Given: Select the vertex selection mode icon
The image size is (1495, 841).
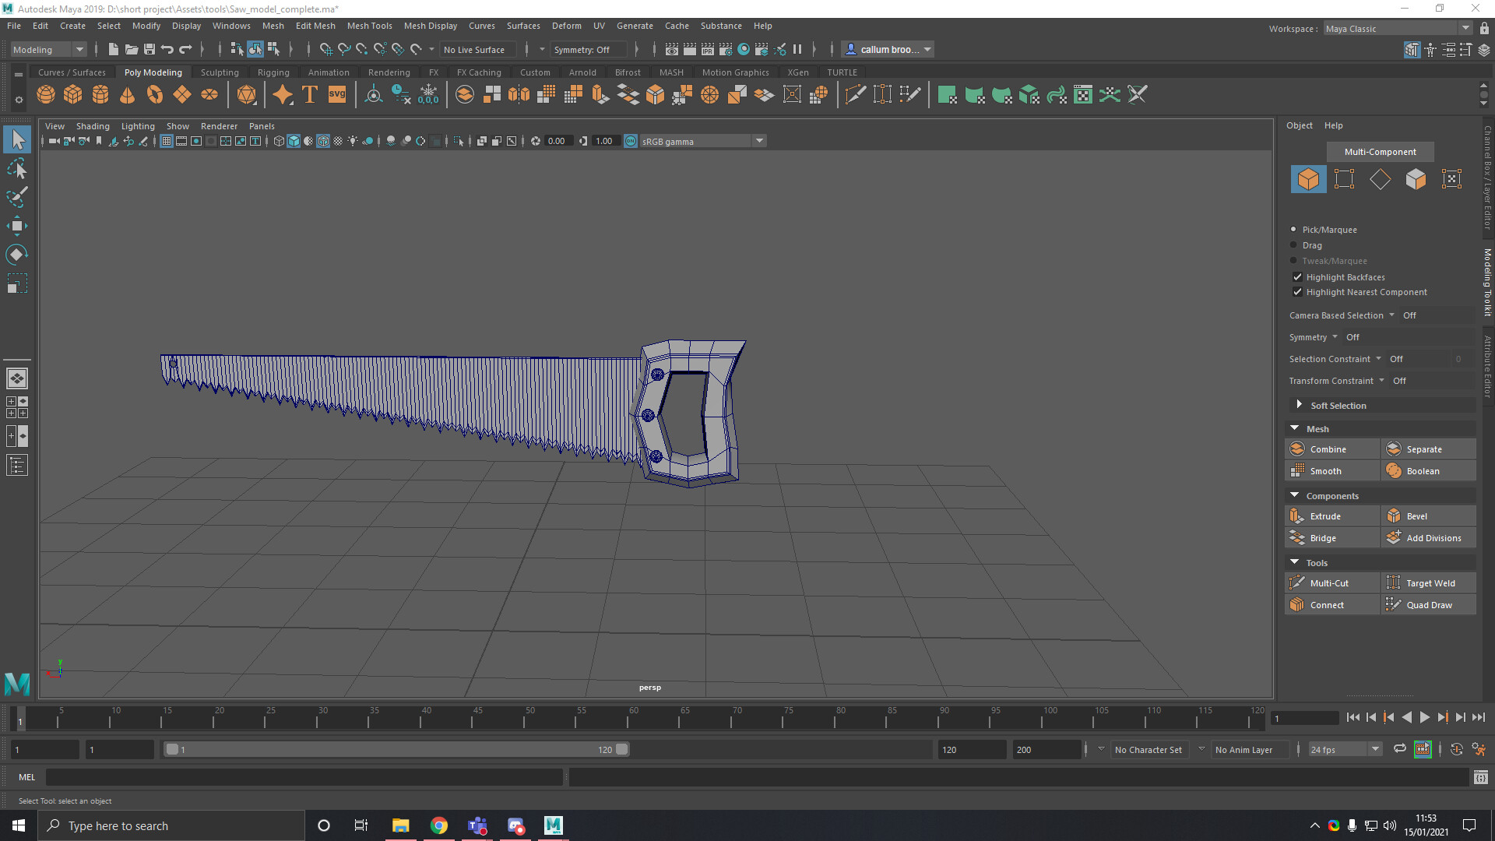Looking at the screenshot, I should [1344, 179].
